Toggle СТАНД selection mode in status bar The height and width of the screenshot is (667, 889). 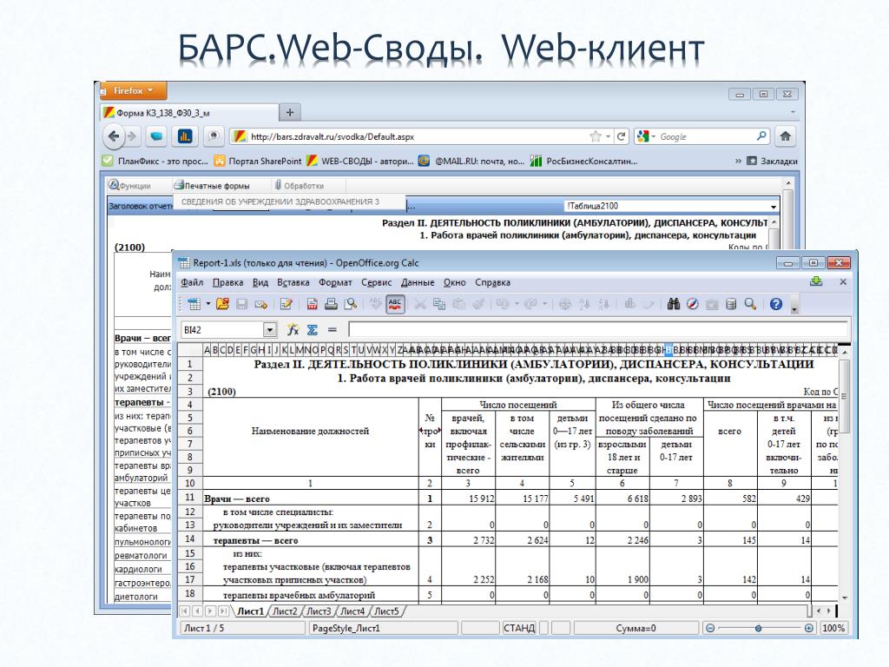pyautogui.click(x=519, y=628)
